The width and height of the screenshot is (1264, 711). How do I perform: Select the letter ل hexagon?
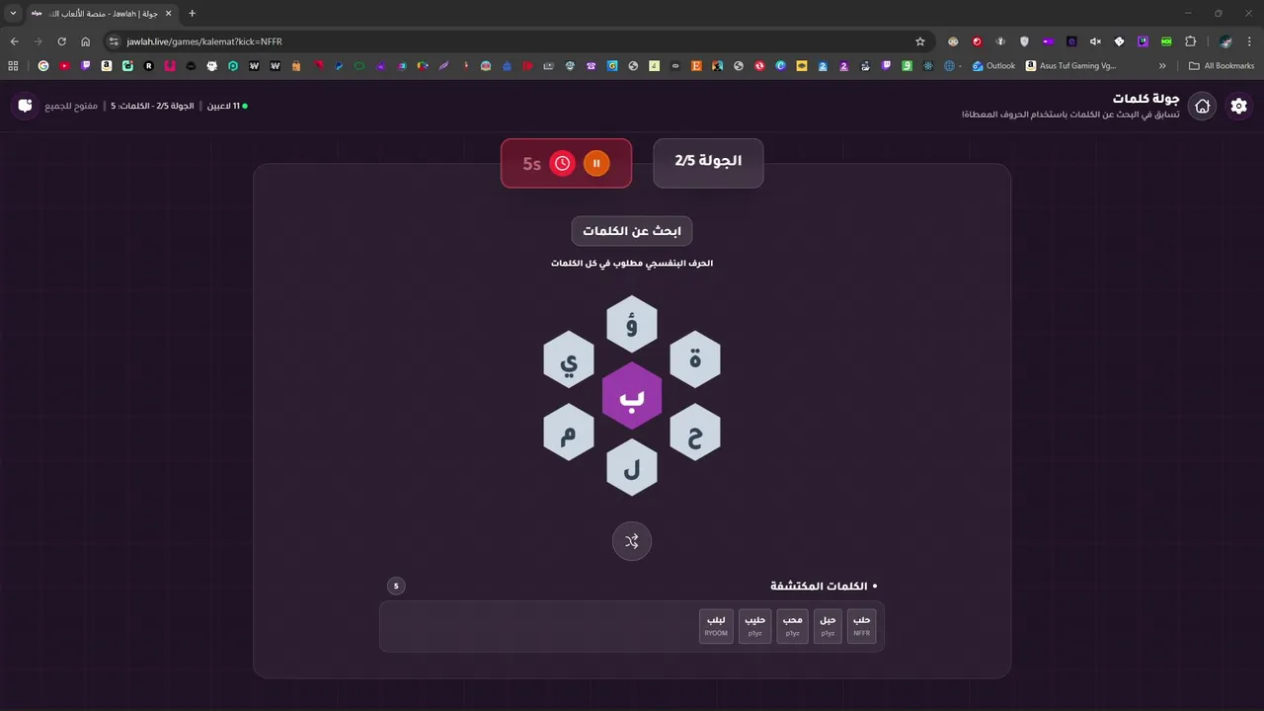pyautogui.click(x=632, y=468)
